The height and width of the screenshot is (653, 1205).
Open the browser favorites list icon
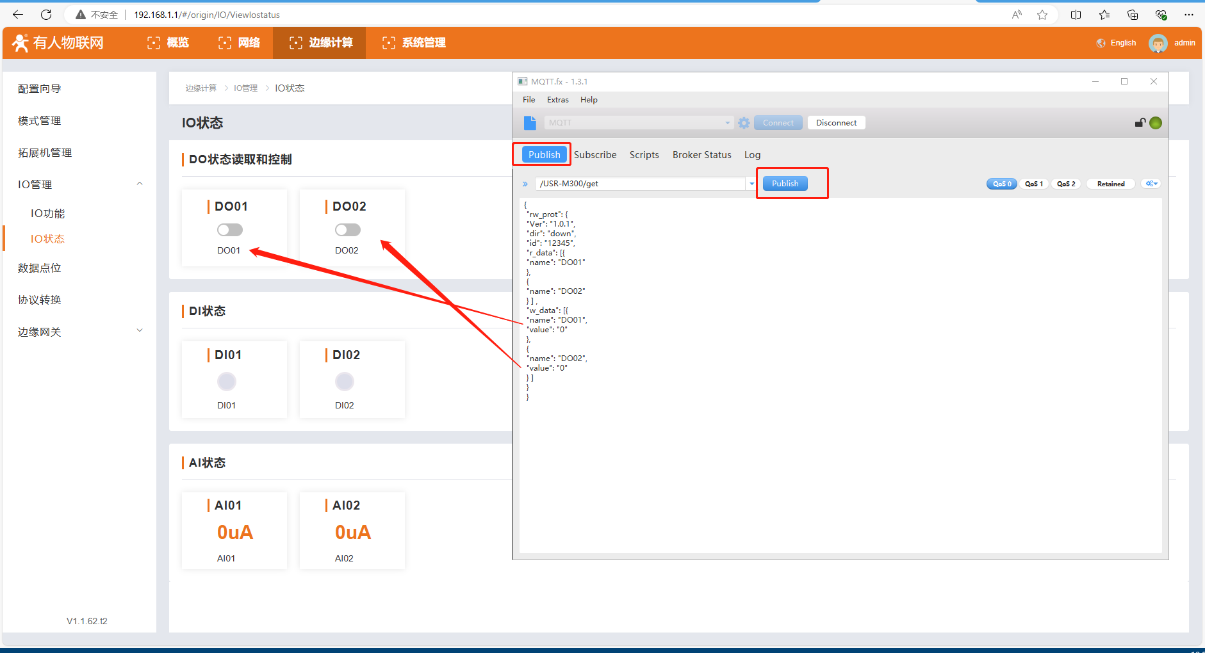tap(1104, 15)
